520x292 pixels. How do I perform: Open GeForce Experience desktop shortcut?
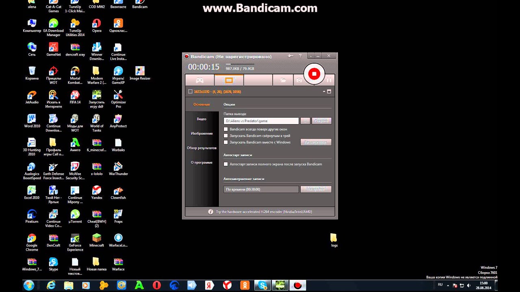[75, 242]
